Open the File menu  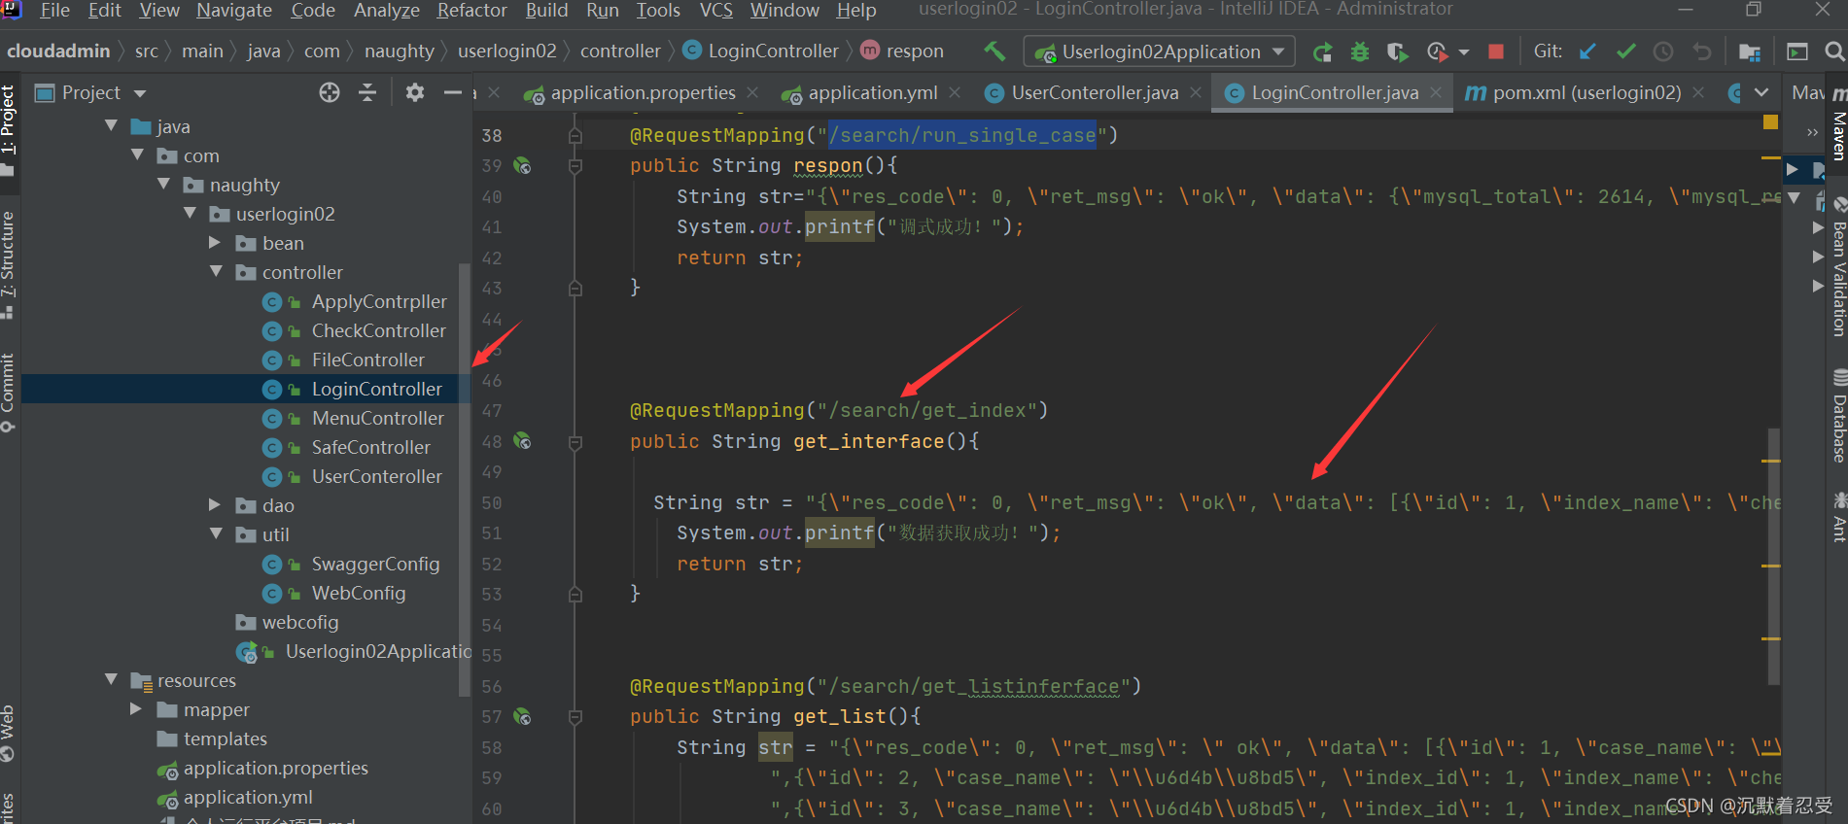pyautogui.click(x=54, y=11)
